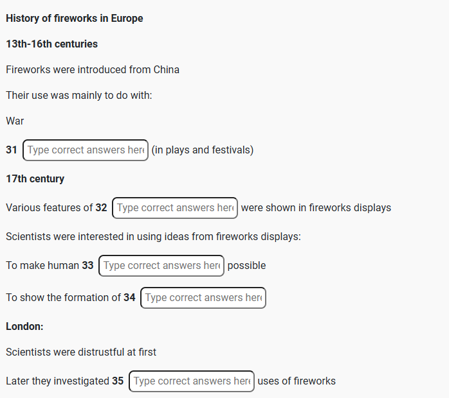Click the "17th century" subheading
The image size is (449, 398).
(35, 179)
